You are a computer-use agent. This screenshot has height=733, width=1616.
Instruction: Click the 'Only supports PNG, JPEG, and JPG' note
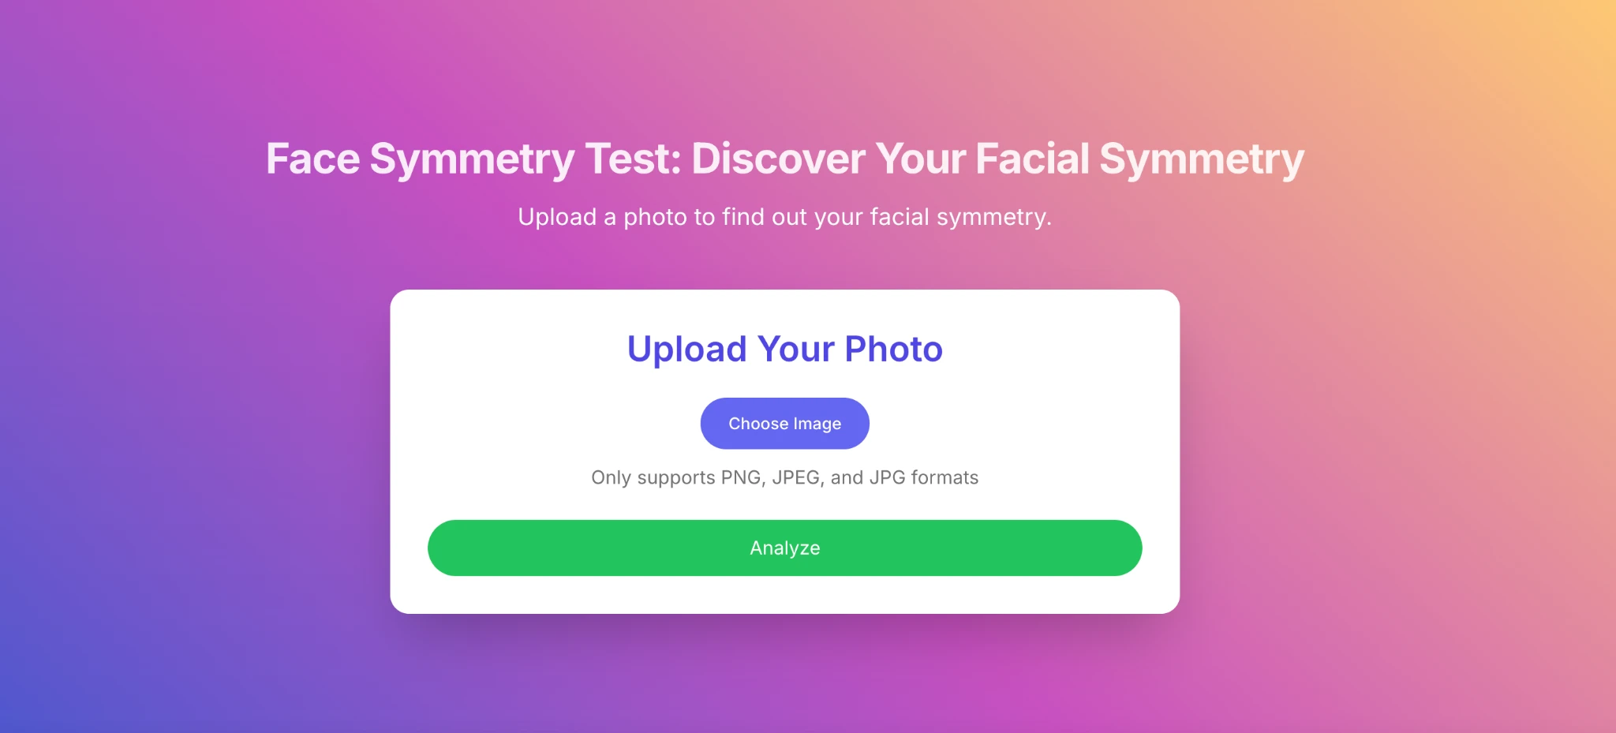[784, 477]
